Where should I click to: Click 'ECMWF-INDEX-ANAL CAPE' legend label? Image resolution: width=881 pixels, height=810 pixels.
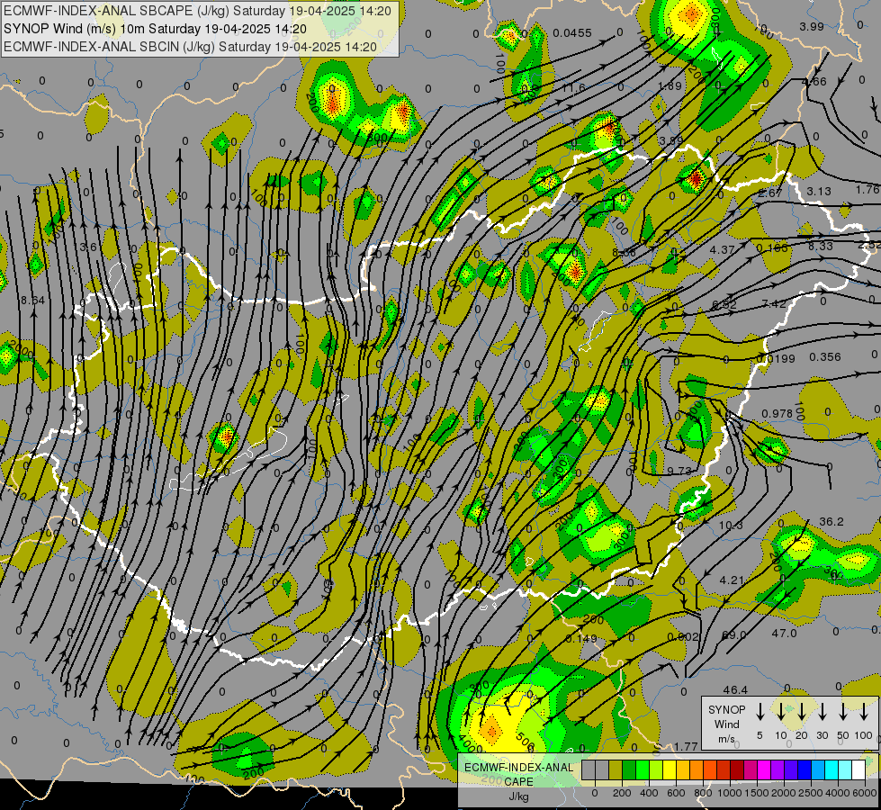(x=518, y=774)
